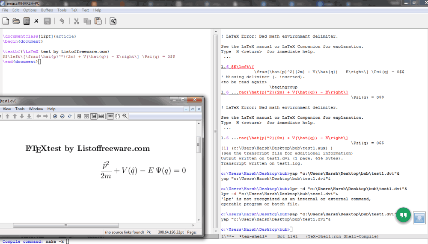The width and height of the screenshot is (428, 244).
Task: Click the forward arrow in the DVI viewer
Action: 46,116
